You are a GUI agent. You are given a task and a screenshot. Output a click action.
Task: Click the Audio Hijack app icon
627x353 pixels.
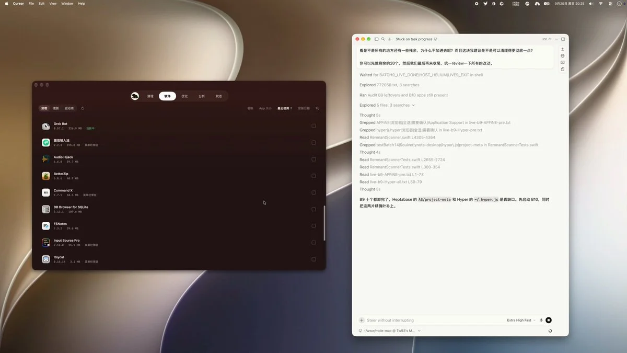[x=46, y=159]
